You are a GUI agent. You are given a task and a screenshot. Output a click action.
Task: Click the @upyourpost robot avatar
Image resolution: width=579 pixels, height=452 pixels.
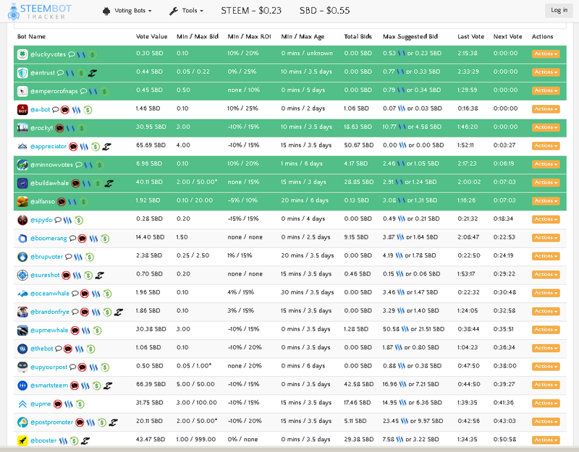[22, 367]
